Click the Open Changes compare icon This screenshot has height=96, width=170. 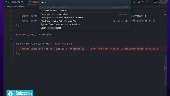point(139,2)
